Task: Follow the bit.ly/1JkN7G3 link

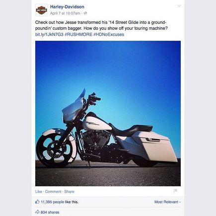Action: point(49,34)
